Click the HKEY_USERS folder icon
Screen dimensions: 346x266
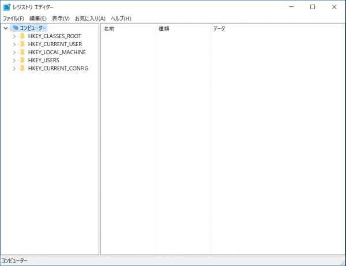pos(22,60)
